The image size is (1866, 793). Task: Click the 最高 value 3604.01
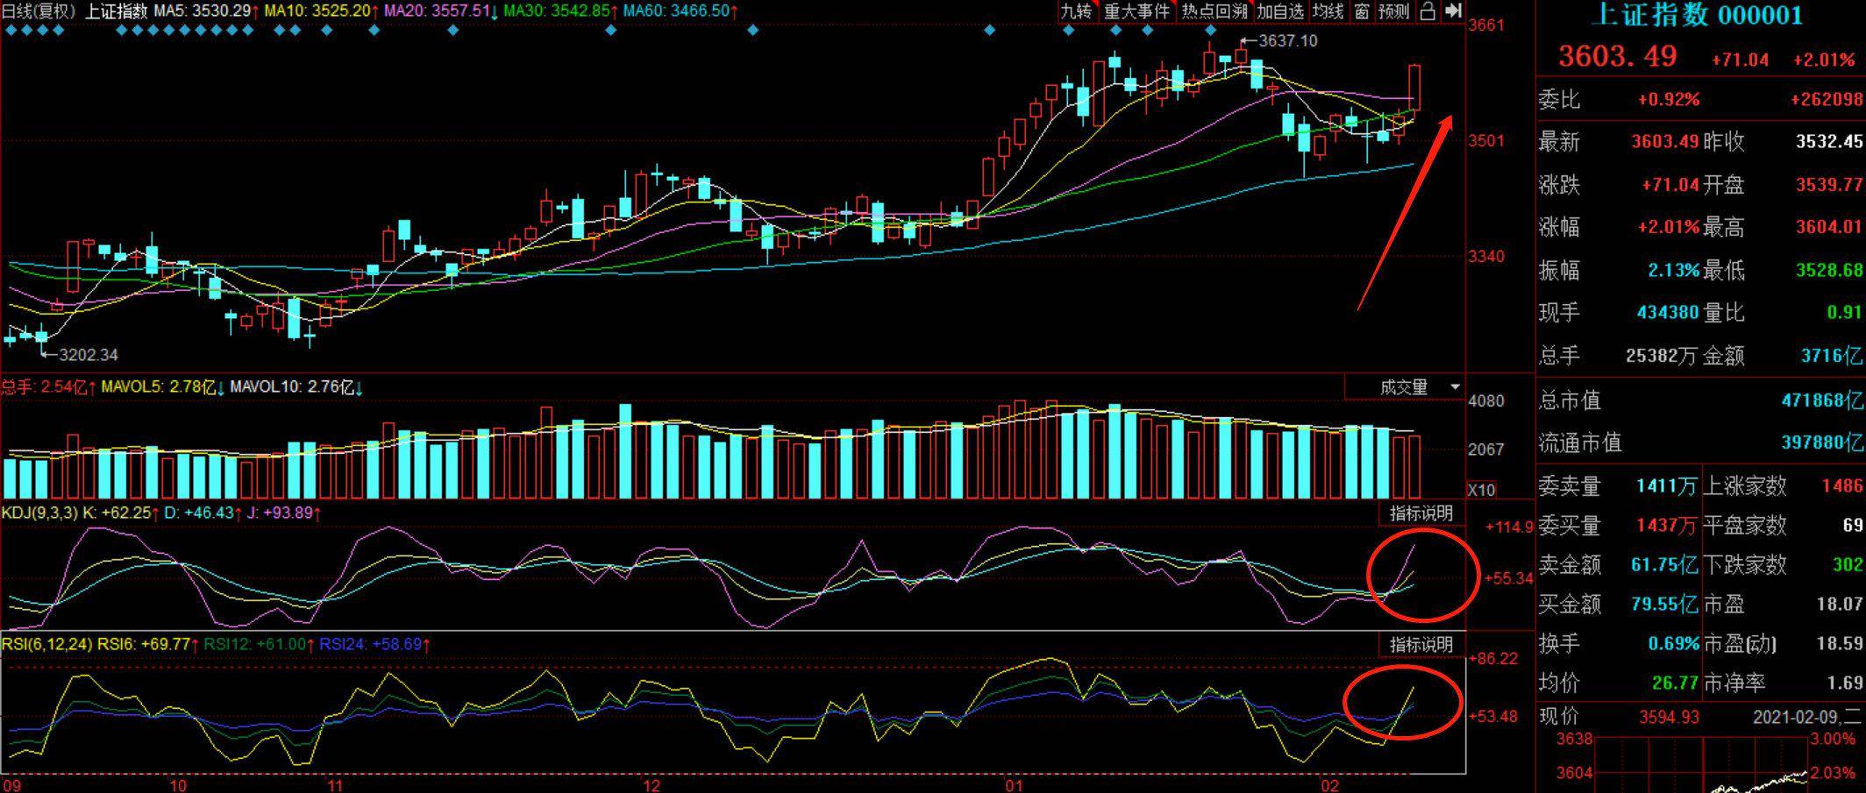(1828, 227)
